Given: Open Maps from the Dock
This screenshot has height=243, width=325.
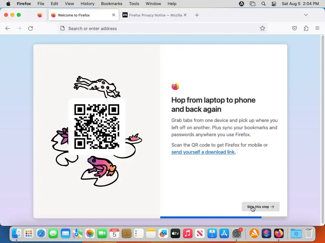Looking at the screenshot, I should [x=77, y=234].
